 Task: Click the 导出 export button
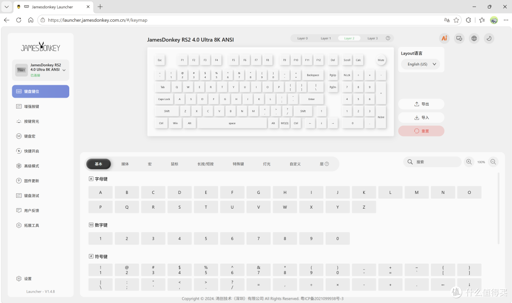(x=421, y=104)
